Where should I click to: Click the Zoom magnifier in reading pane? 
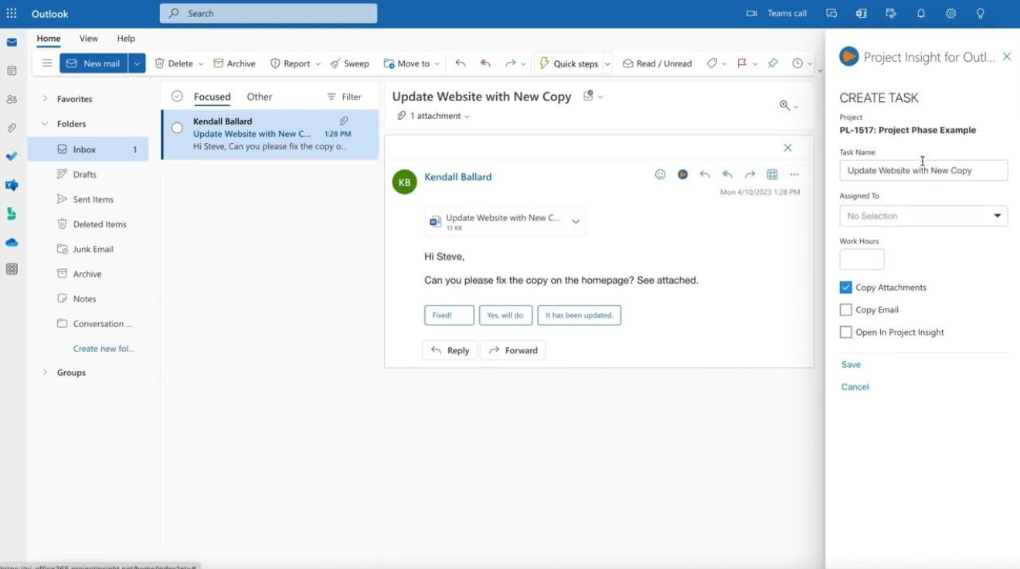[x=784, y=105]
